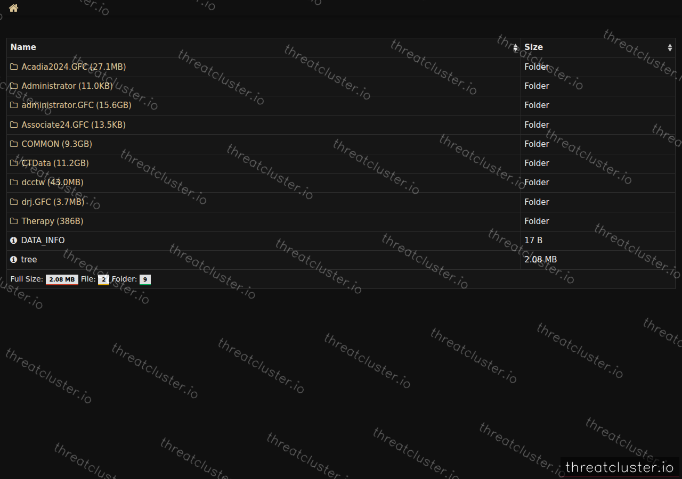Click the Folder count badge showing 9

145,279
